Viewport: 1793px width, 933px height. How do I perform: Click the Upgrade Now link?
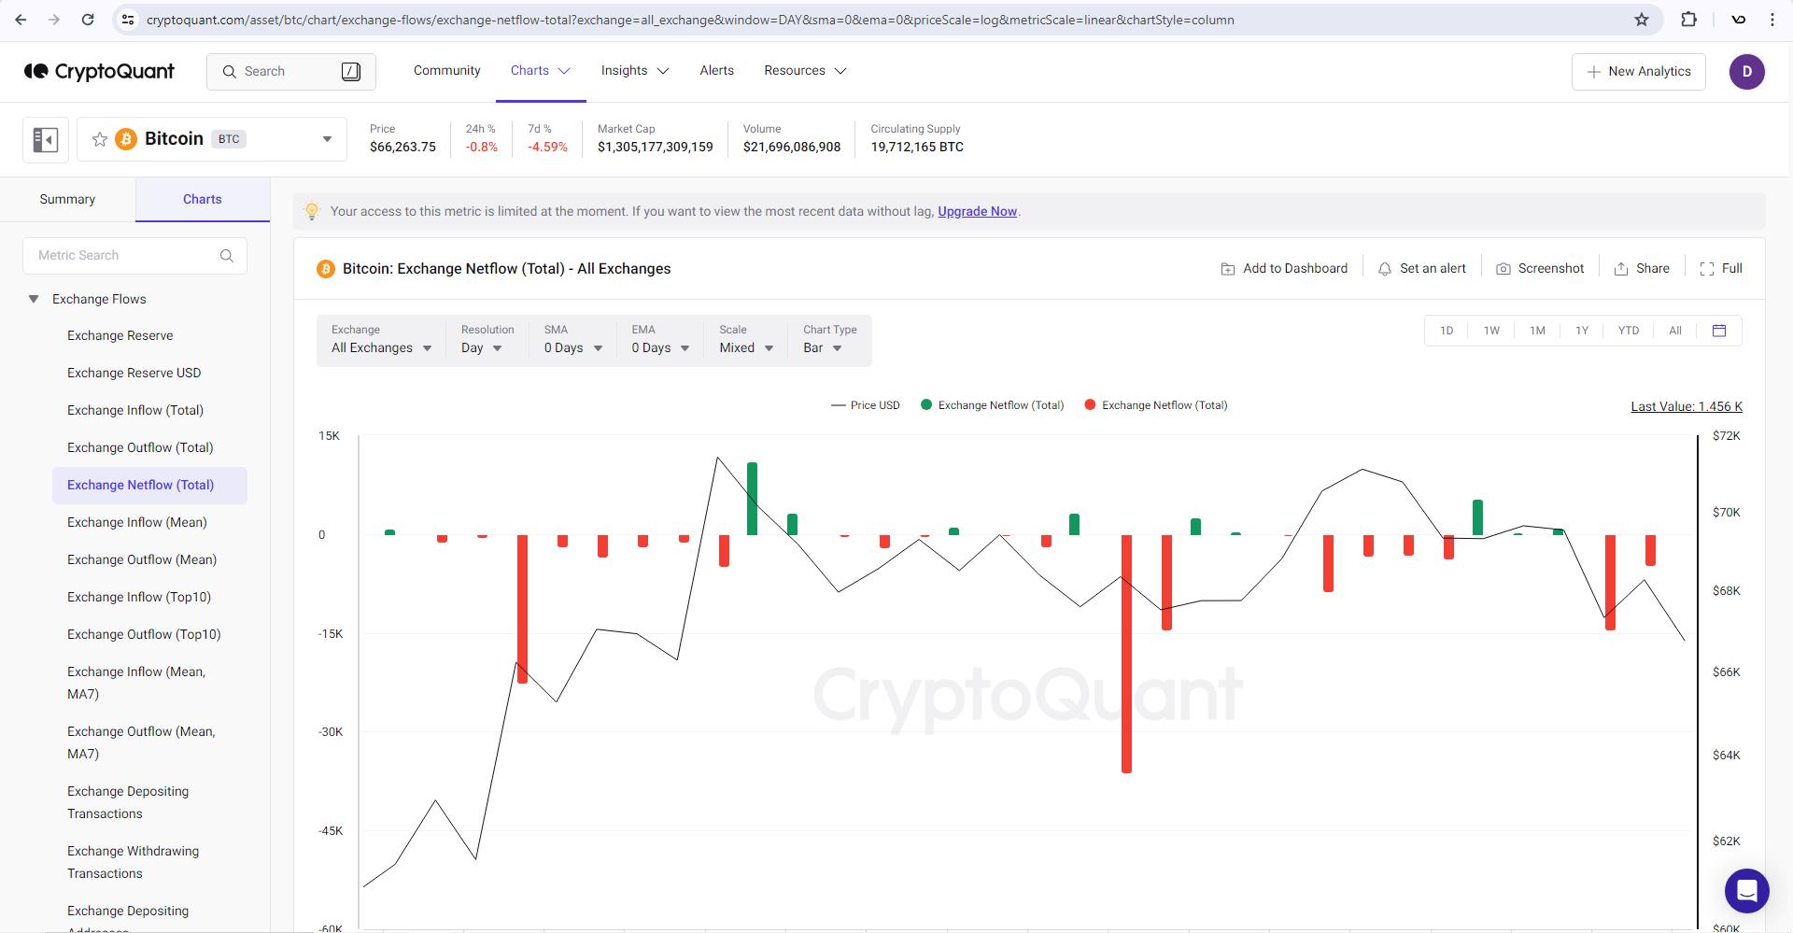pyautogui.click(x=977, y=212)
